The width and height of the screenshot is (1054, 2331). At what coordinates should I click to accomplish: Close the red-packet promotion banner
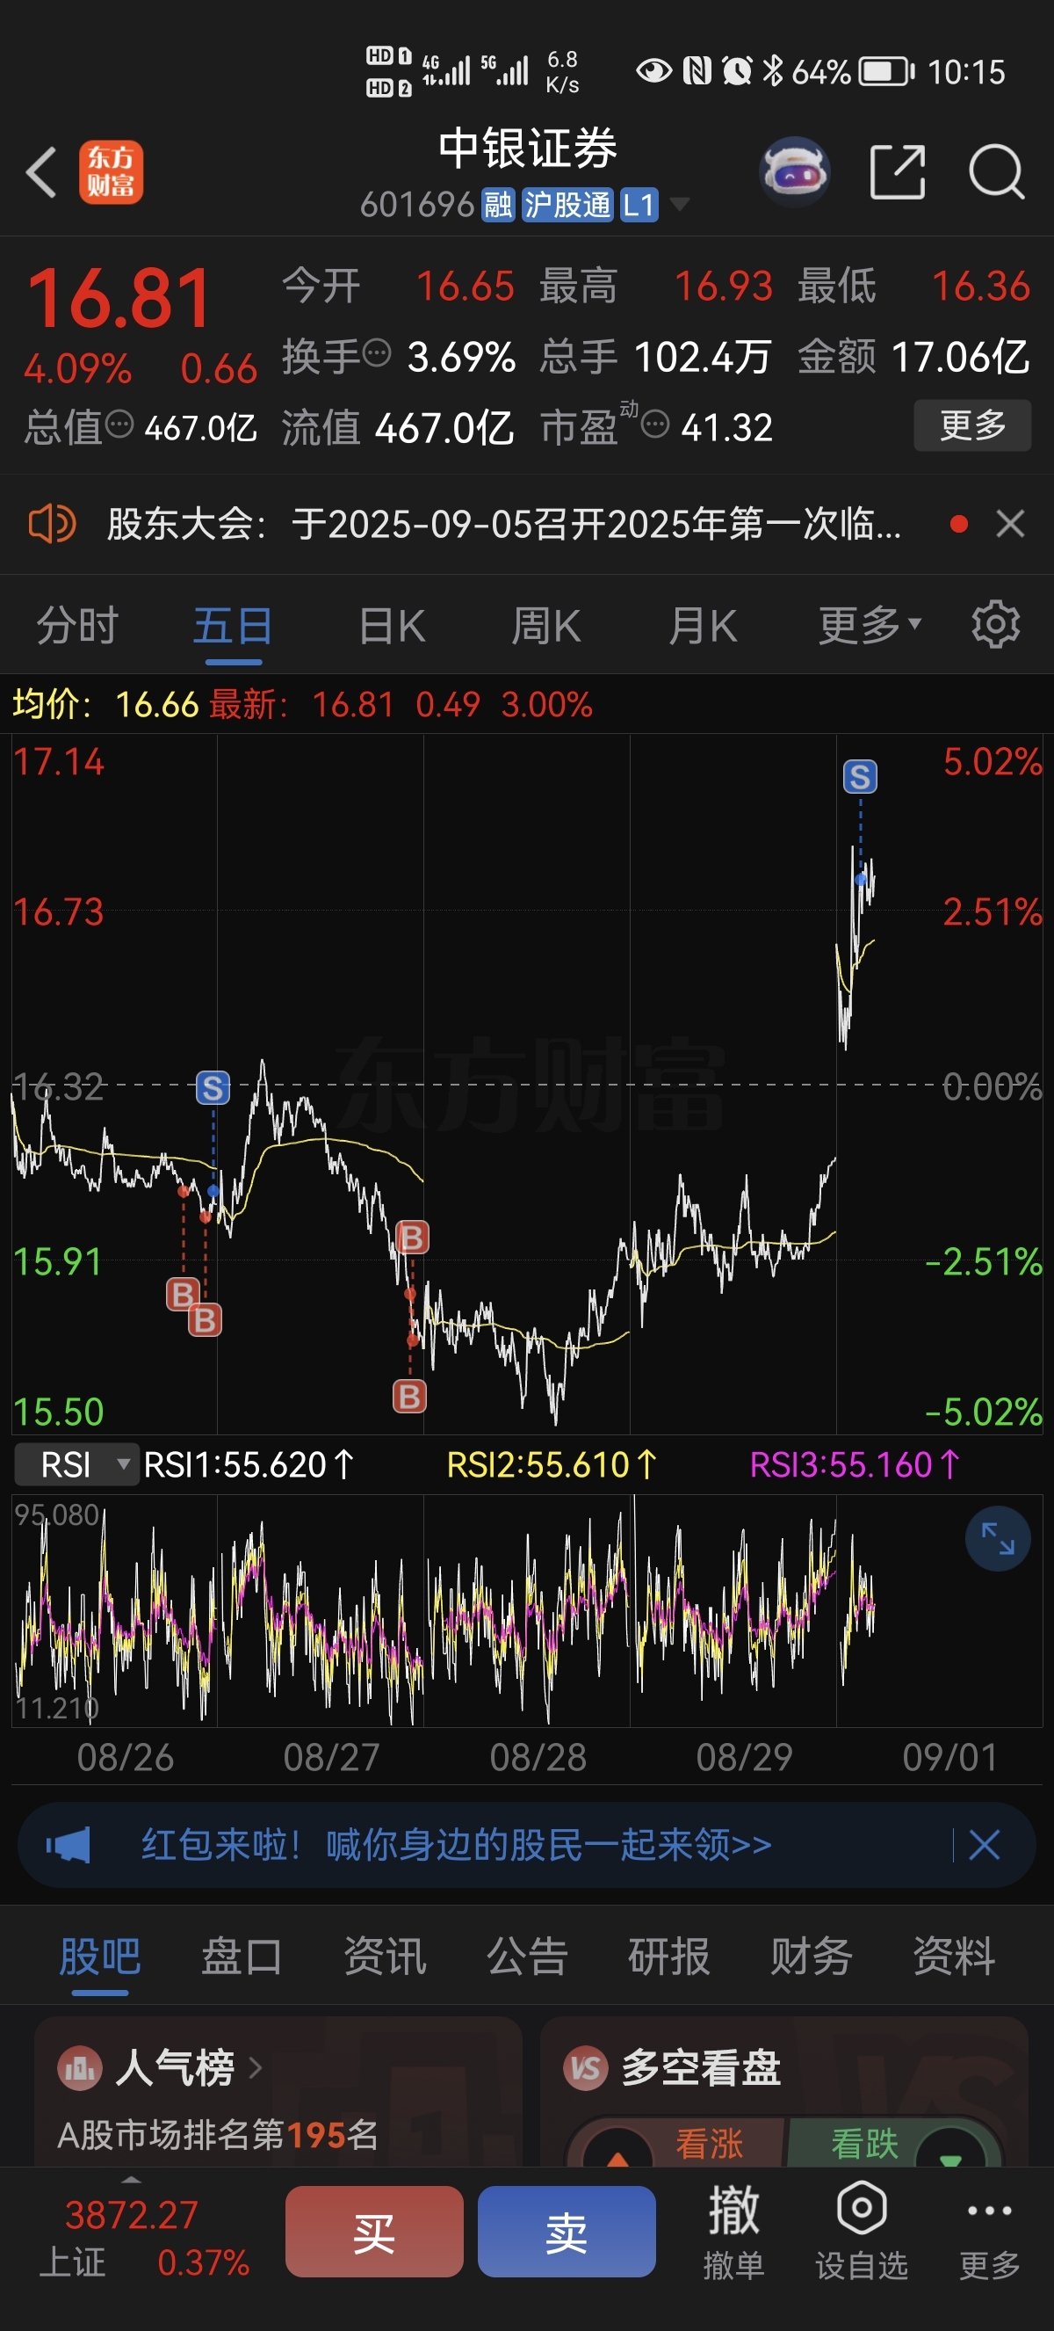pos(984,1844)
